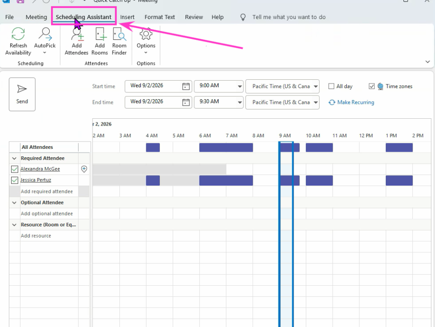The image size is (435, 327).
Task: Collapse the Required Attendee group
Action: 14,158
